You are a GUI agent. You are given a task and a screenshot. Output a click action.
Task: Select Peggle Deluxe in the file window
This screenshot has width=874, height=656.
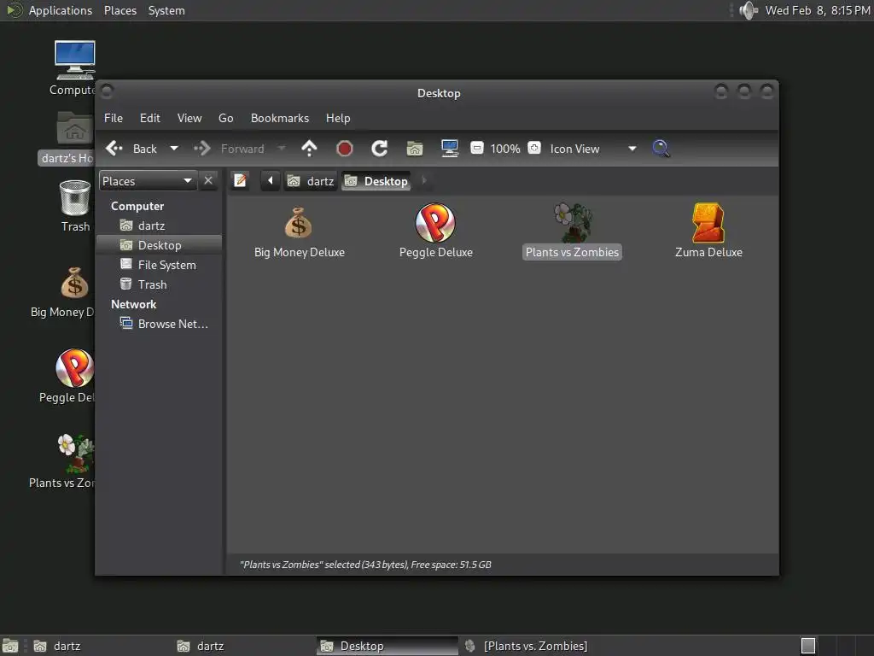tap(435, 231)
